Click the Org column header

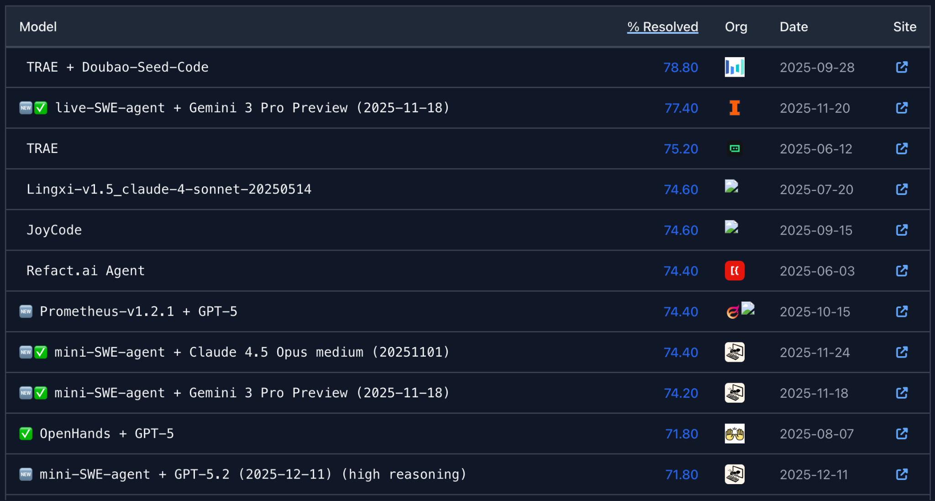[736, 27]
